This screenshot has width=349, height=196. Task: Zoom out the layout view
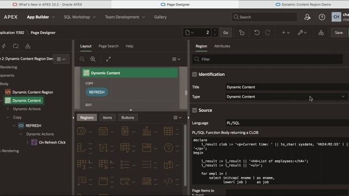[82, 59]
